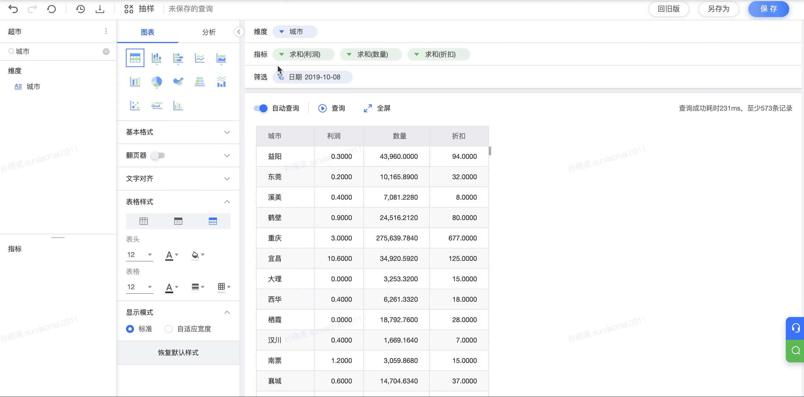This screenshot has width=804, height=397.
Task: Open the 表格 row stripe color picker
Action: [x=198, y=287]
